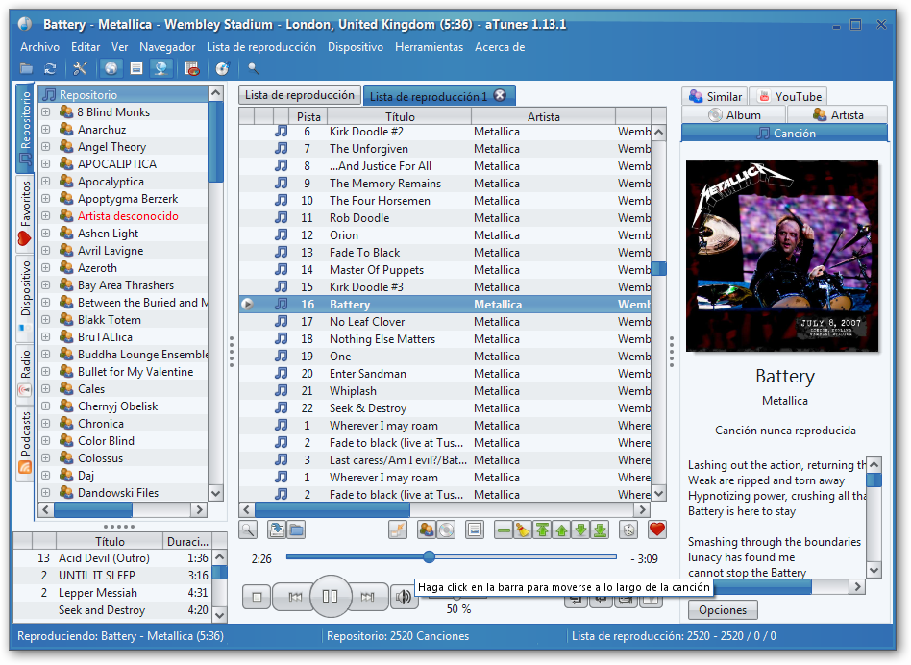Click the broom clear playlist icon
This screenshot has width=911, height=665.
coord(523,530)
